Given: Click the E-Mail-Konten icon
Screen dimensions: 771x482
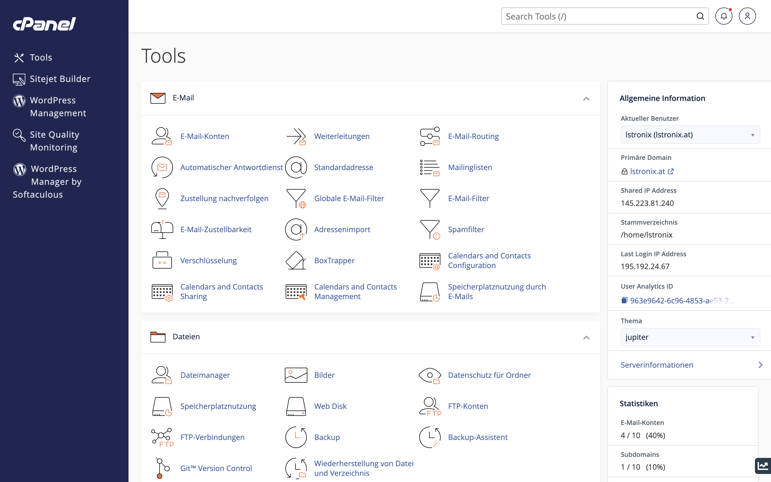Looking at the screenshot, I should click(162, 136).
